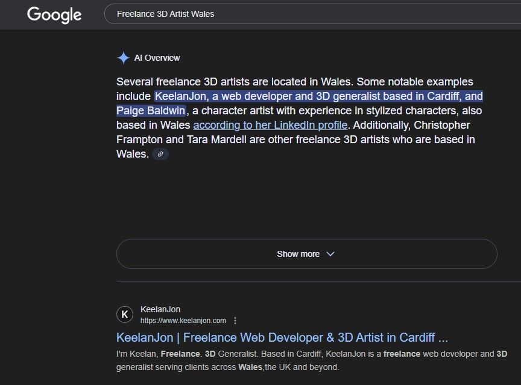Click the "Several freelance 3D artists" sentence
The height and width of the screenshot is (385, 521).
click(235, 82)
